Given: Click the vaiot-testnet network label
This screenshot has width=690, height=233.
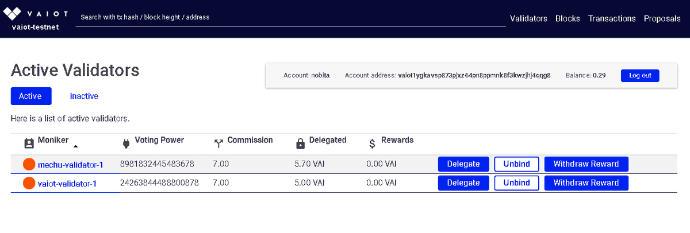Looking at the screenshot, I should point(36,26).
